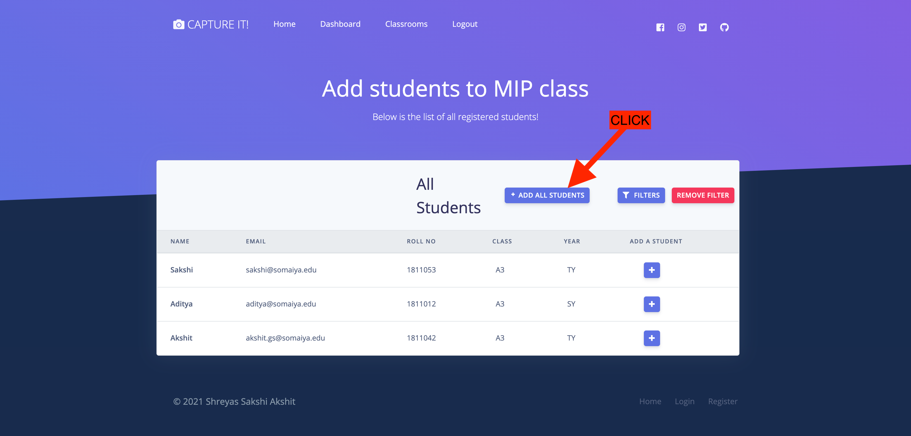
Task: Add Aditya using the plus button
Action: [651, 304]
